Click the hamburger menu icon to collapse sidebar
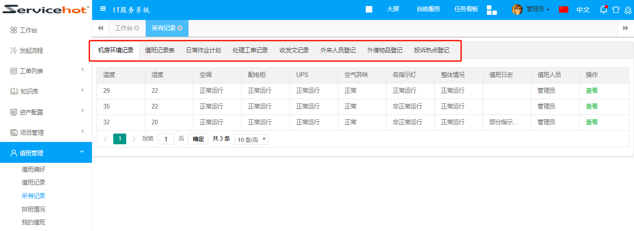Viewport: 634px width, 231px height. [x=103, y=9]
